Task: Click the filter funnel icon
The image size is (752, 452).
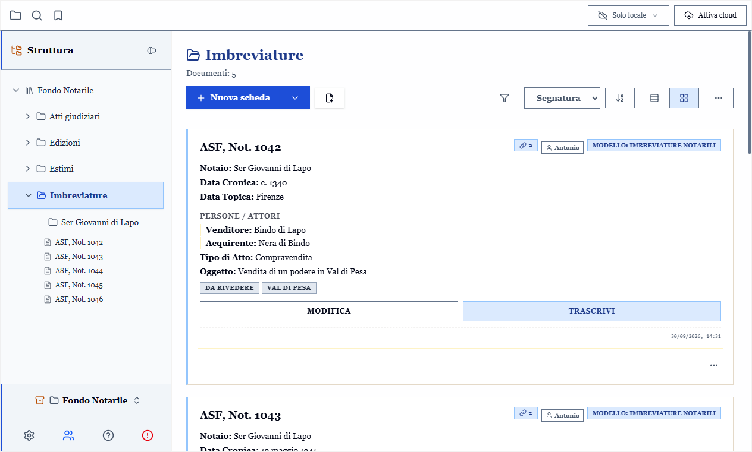Action: (x=505, y=98)
